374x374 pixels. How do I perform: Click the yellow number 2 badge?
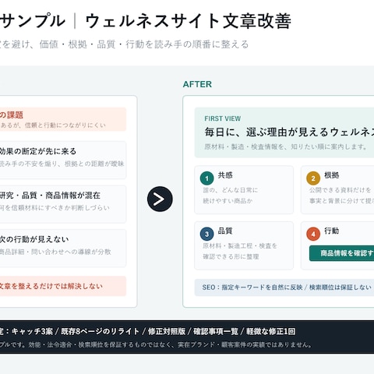[313, 178]
